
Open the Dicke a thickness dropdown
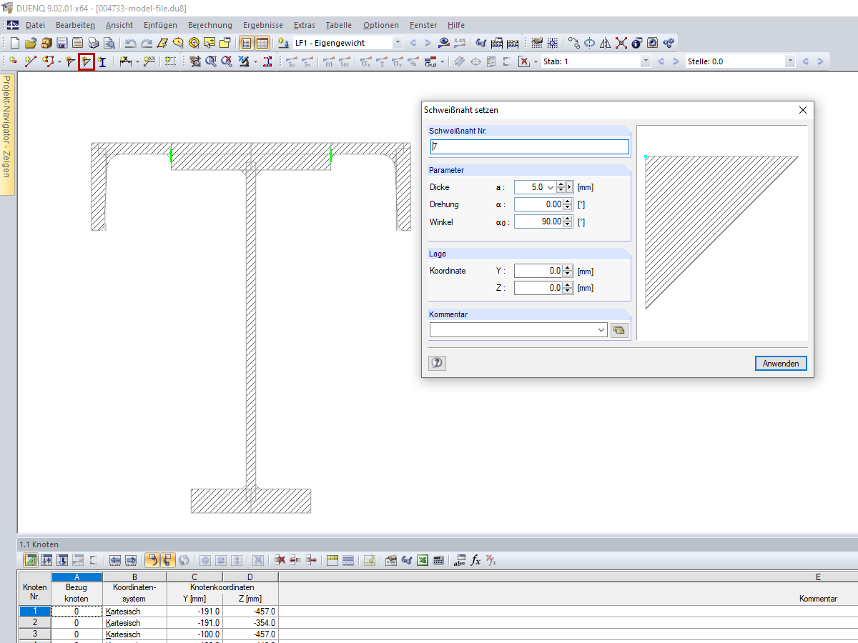click(x=550, y=187)
